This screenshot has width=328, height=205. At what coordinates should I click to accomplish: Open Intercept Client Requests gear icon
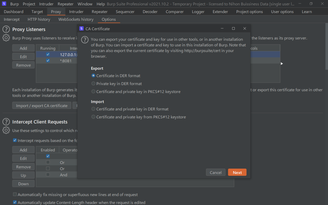(6, 130)
